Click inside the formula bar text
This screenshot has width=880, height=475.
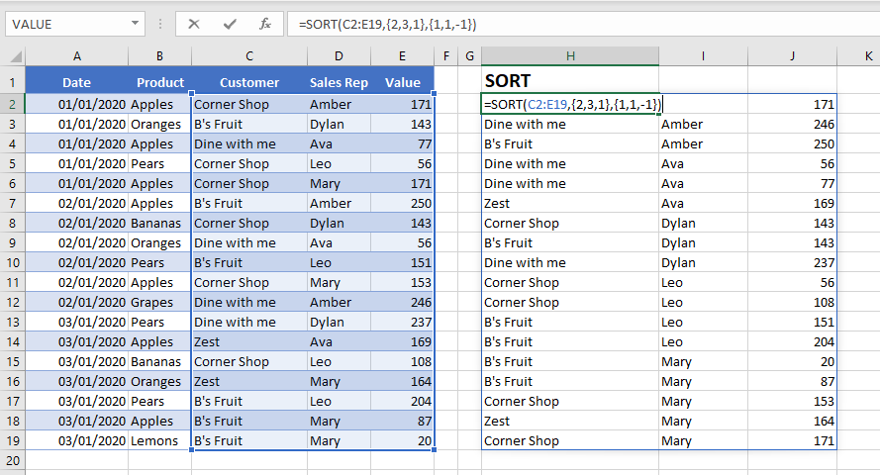388,24
